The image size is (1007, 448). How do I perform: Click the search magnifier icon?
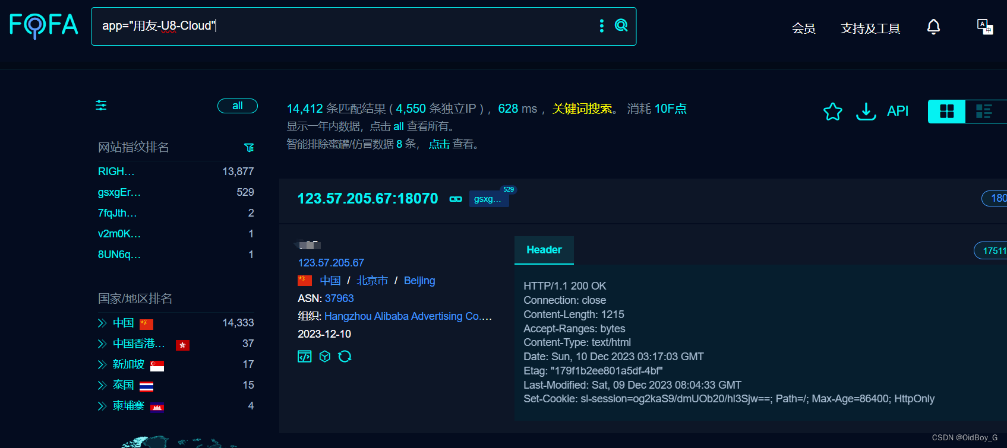tap(621, 25)
